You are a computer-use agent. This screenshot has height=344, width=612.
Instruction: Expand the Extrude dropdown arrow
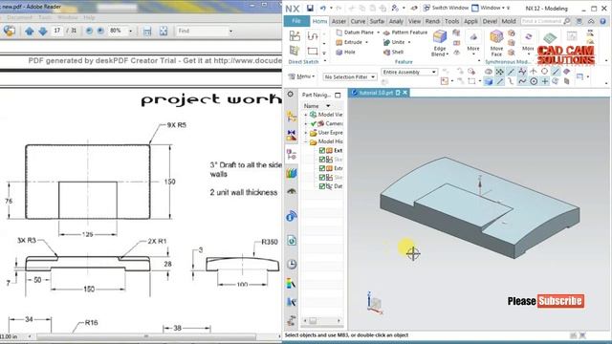(367, 42)
